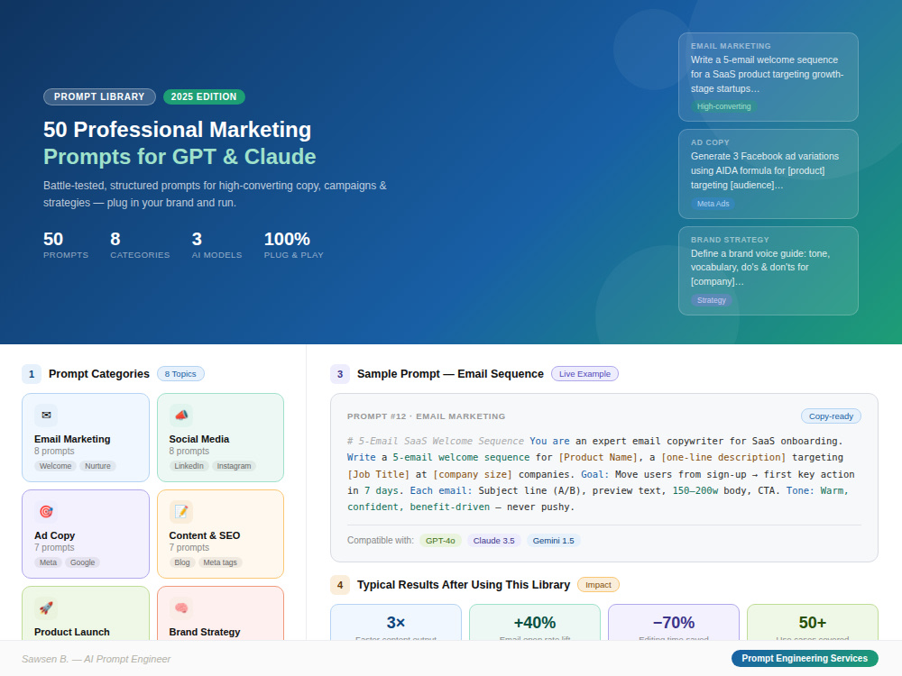Click the Social Media card title

(199, 439)
